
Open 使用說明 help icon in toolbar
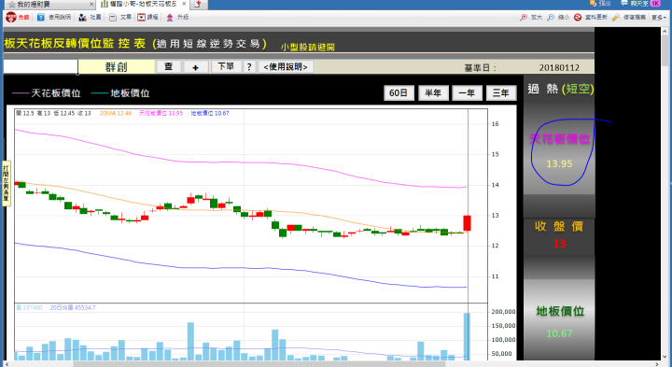tap(41, 17)
